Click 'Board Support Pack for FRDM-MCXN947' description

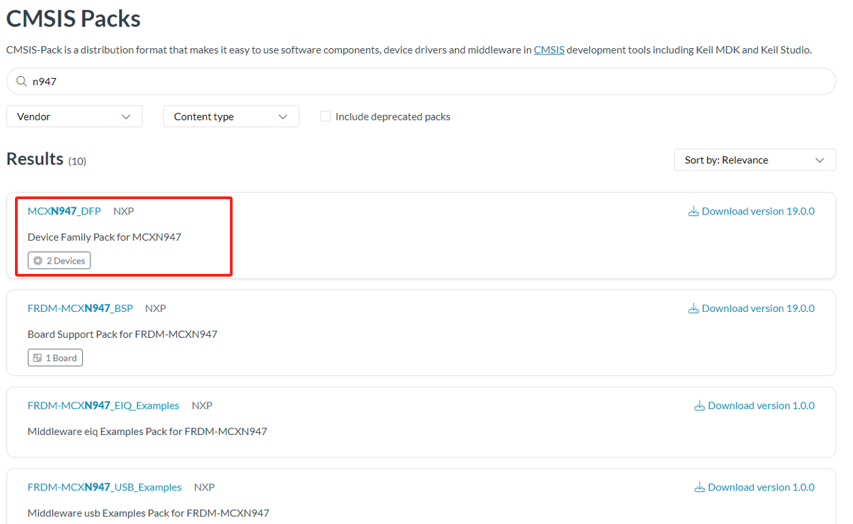122,334
